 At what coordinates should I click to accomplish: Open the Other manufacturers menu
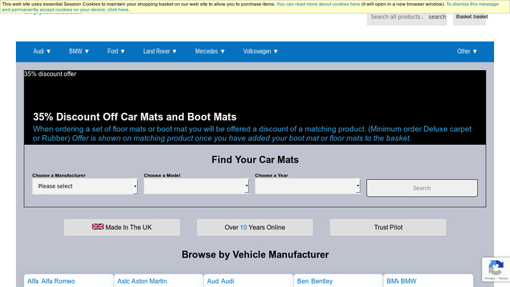[x=467, y=52]
